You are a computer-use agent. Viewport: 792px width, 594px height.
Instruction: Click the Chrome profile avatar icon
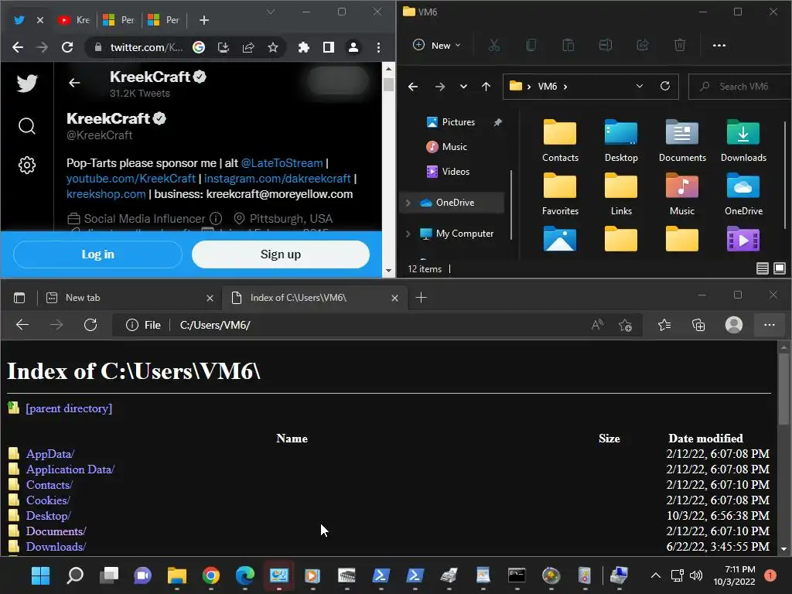click(x=353, y=47)
